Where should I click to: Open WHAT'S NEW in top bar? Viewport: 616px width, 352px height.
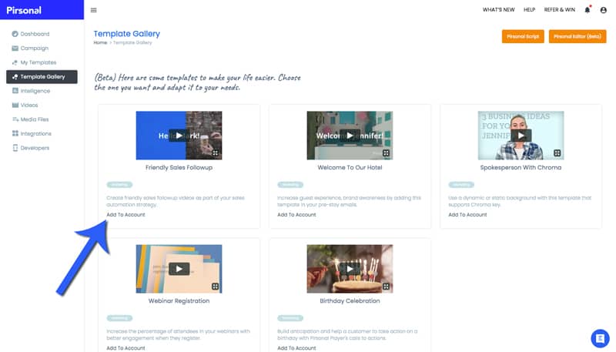click(498, 10)
